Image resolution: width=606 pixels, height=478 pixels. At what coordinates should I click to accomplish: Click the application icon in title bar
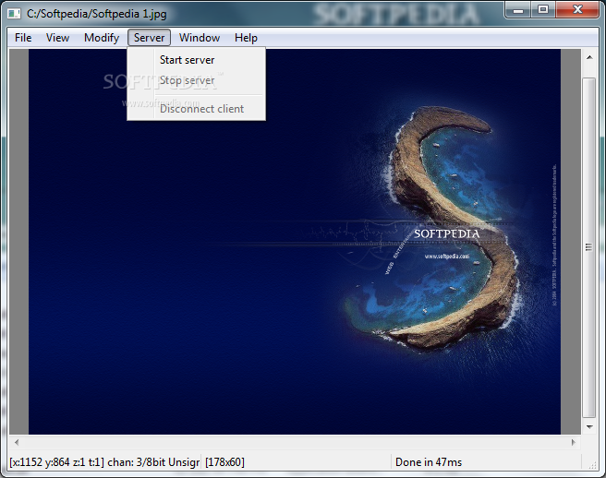pyautogui.click(x=14, y=14)
